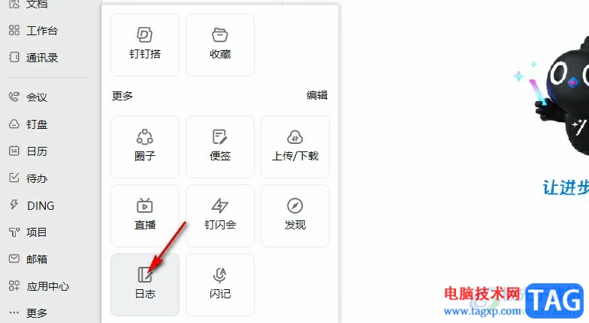Image resolution: width=589 pixels, height=323 pixels.
Task: Open the 圈子 circles tile
Action: [145, 147]
